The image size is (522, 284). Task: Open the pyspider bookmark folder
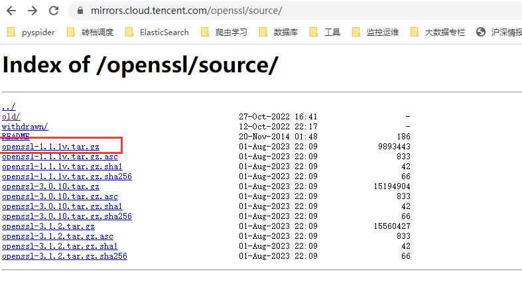coord(31,33)
